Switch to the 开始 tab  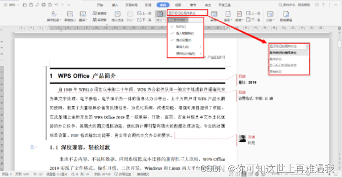coord(100,5)
